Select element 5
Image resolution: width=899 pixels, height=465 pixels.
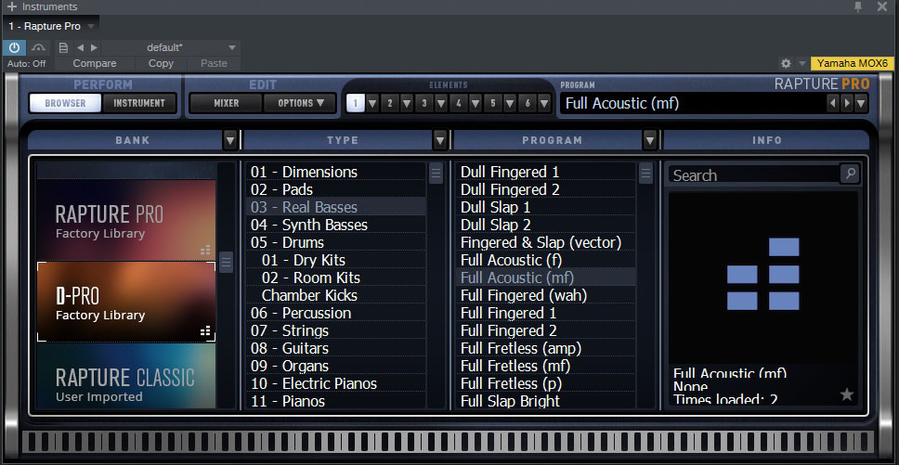(x=493, y=104)
